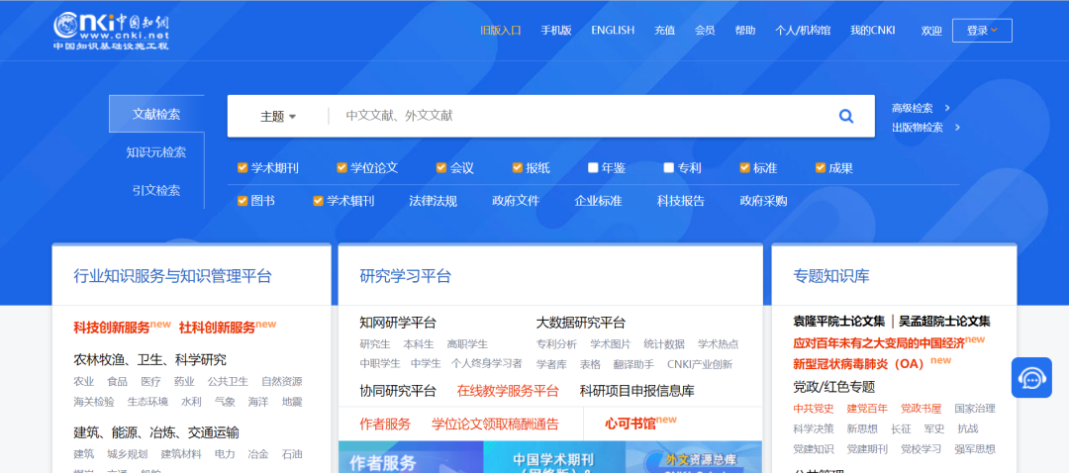
Task: Open 个人/机构馆
Action: [803, 31]
